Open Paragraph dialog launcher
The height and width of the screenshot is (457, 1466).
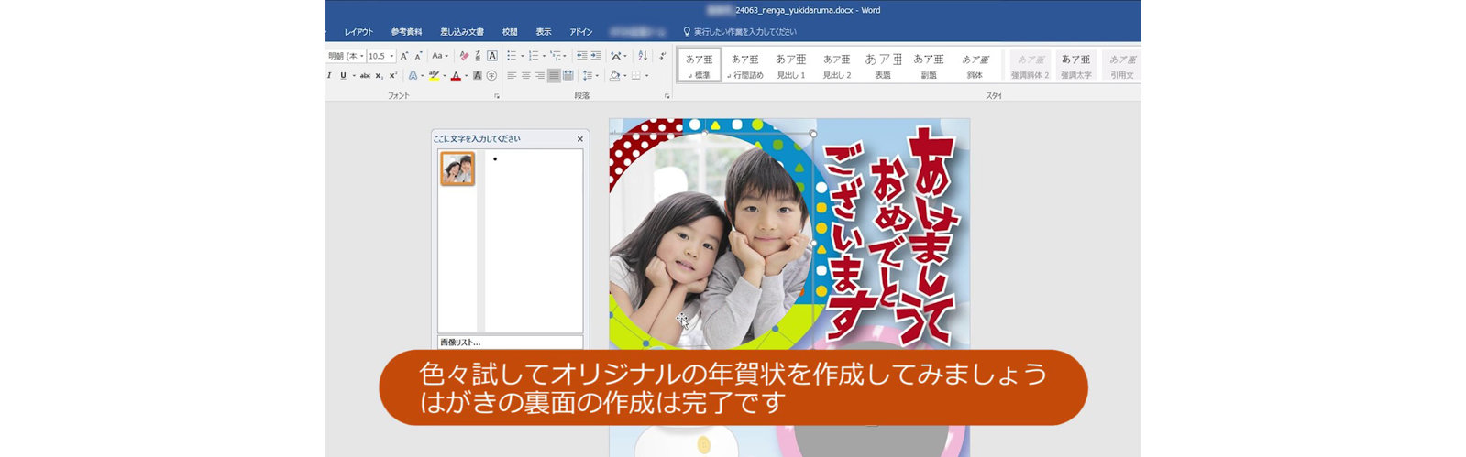(667, 95)
